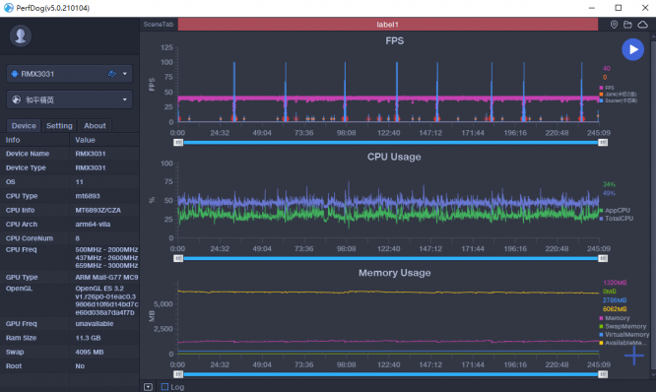Screen dimensions: 656x392
Task: Click the Memory Usage chart right range handle
Action: [x=603, y=374]
